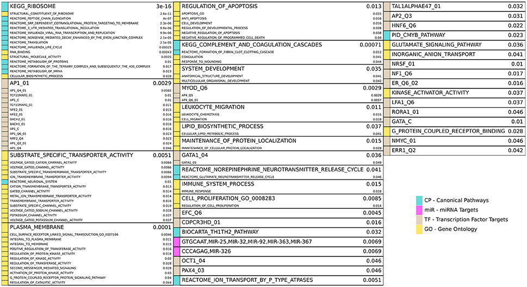Select the cyan square beside PID_CMYB_PATHWAY
The image size is (527, 287).
[x=387, y=35]
